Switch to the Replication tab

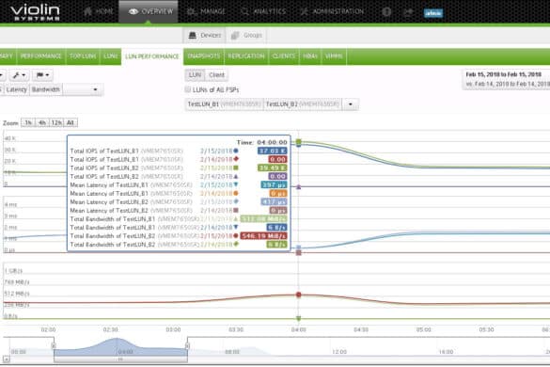click(x=246, y=56)
